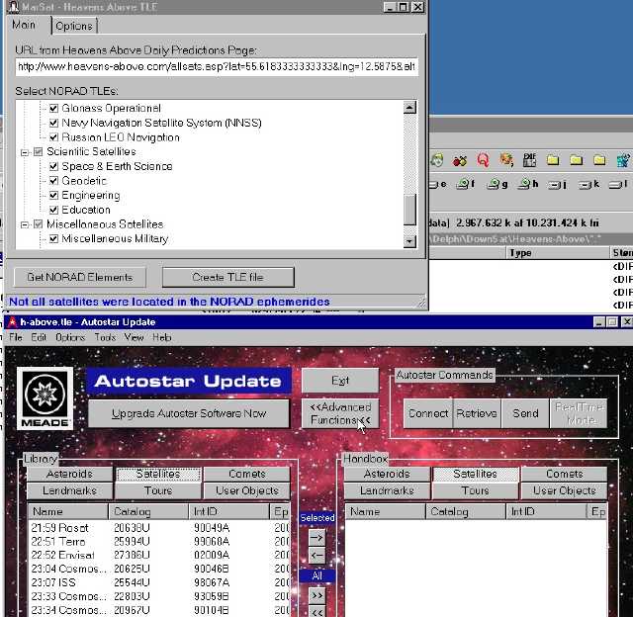Click the MarSat window title bar icon
The width and height of the screenshot is (633, 617).
(14, 7)
